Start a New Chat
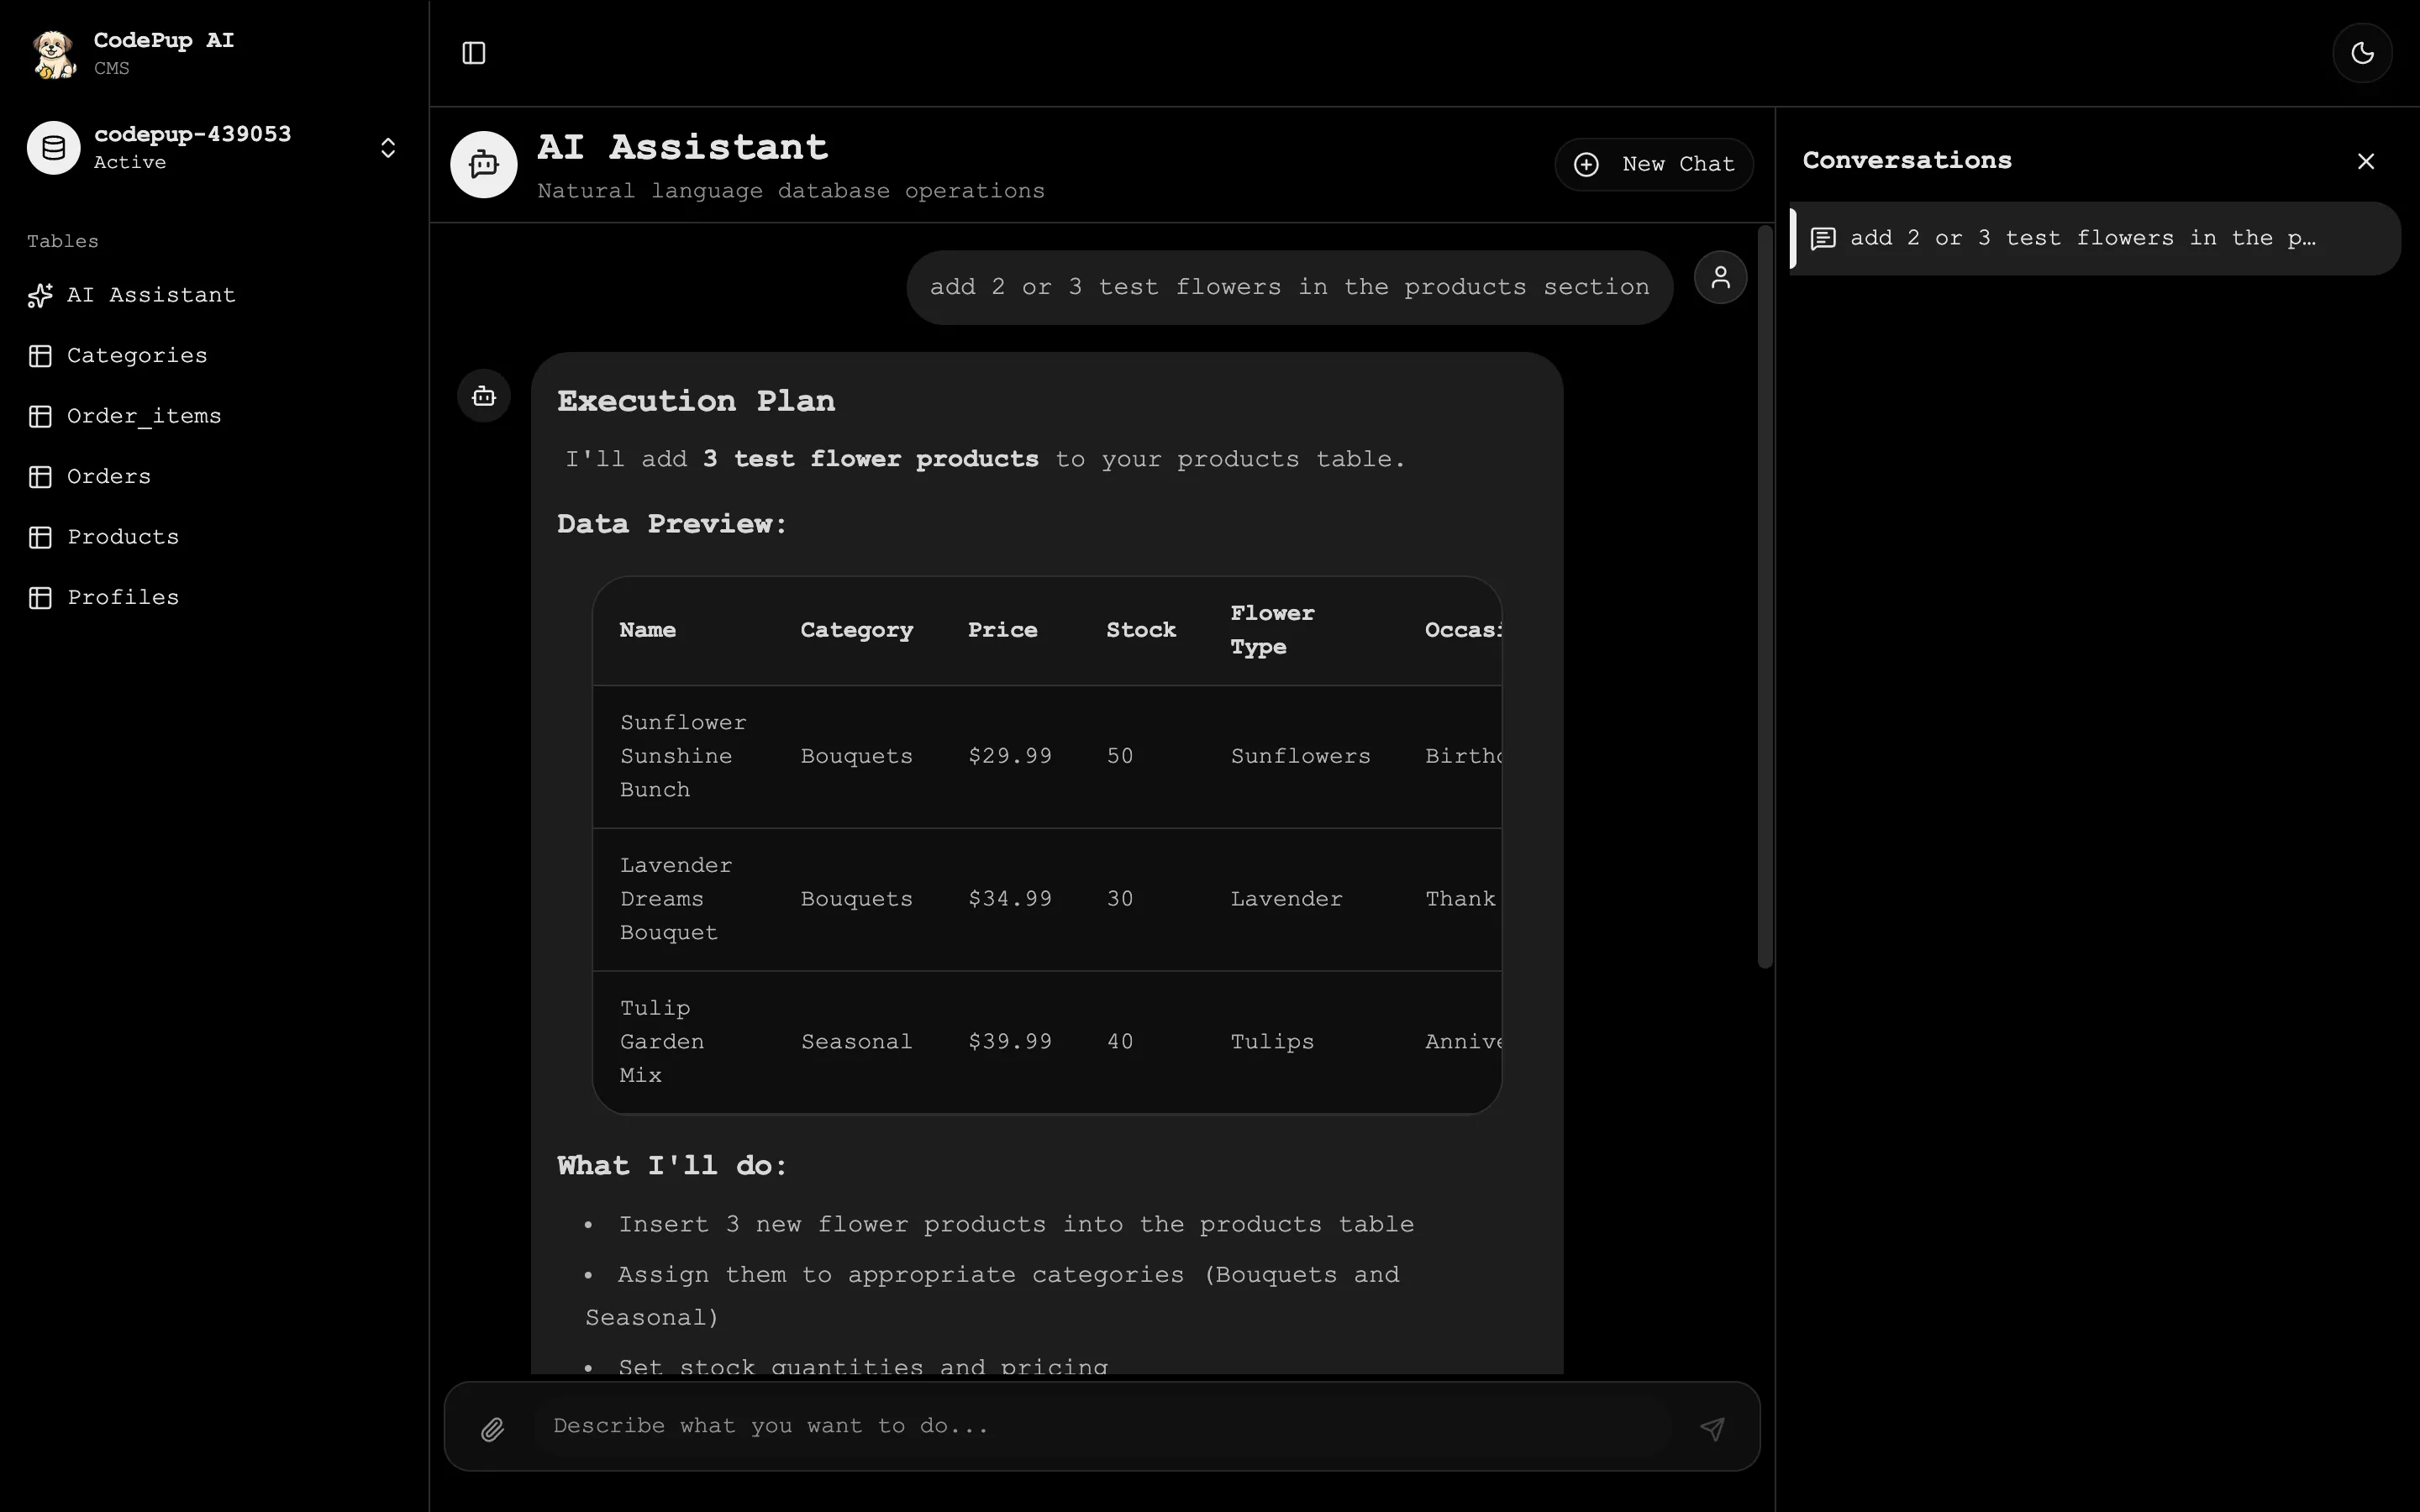 point(1652,164)
